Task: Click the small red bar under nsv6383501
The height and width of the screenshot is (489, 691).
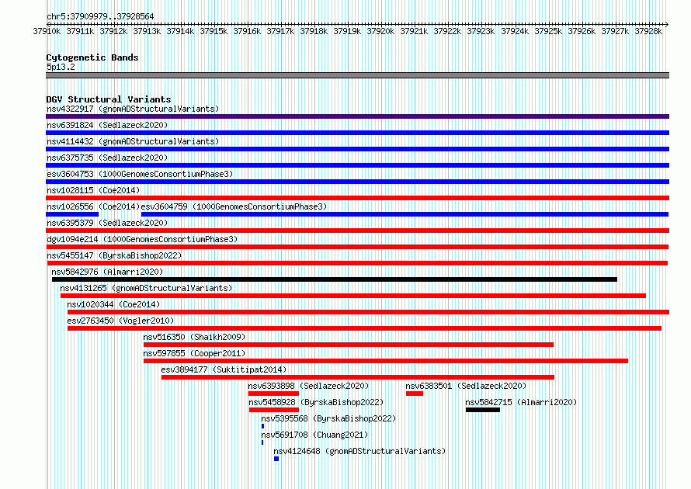Action: point(415,394)
